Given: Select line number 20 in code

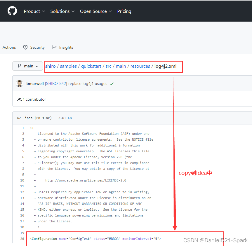Looking at the screenshot, I should tap(22, 239).
